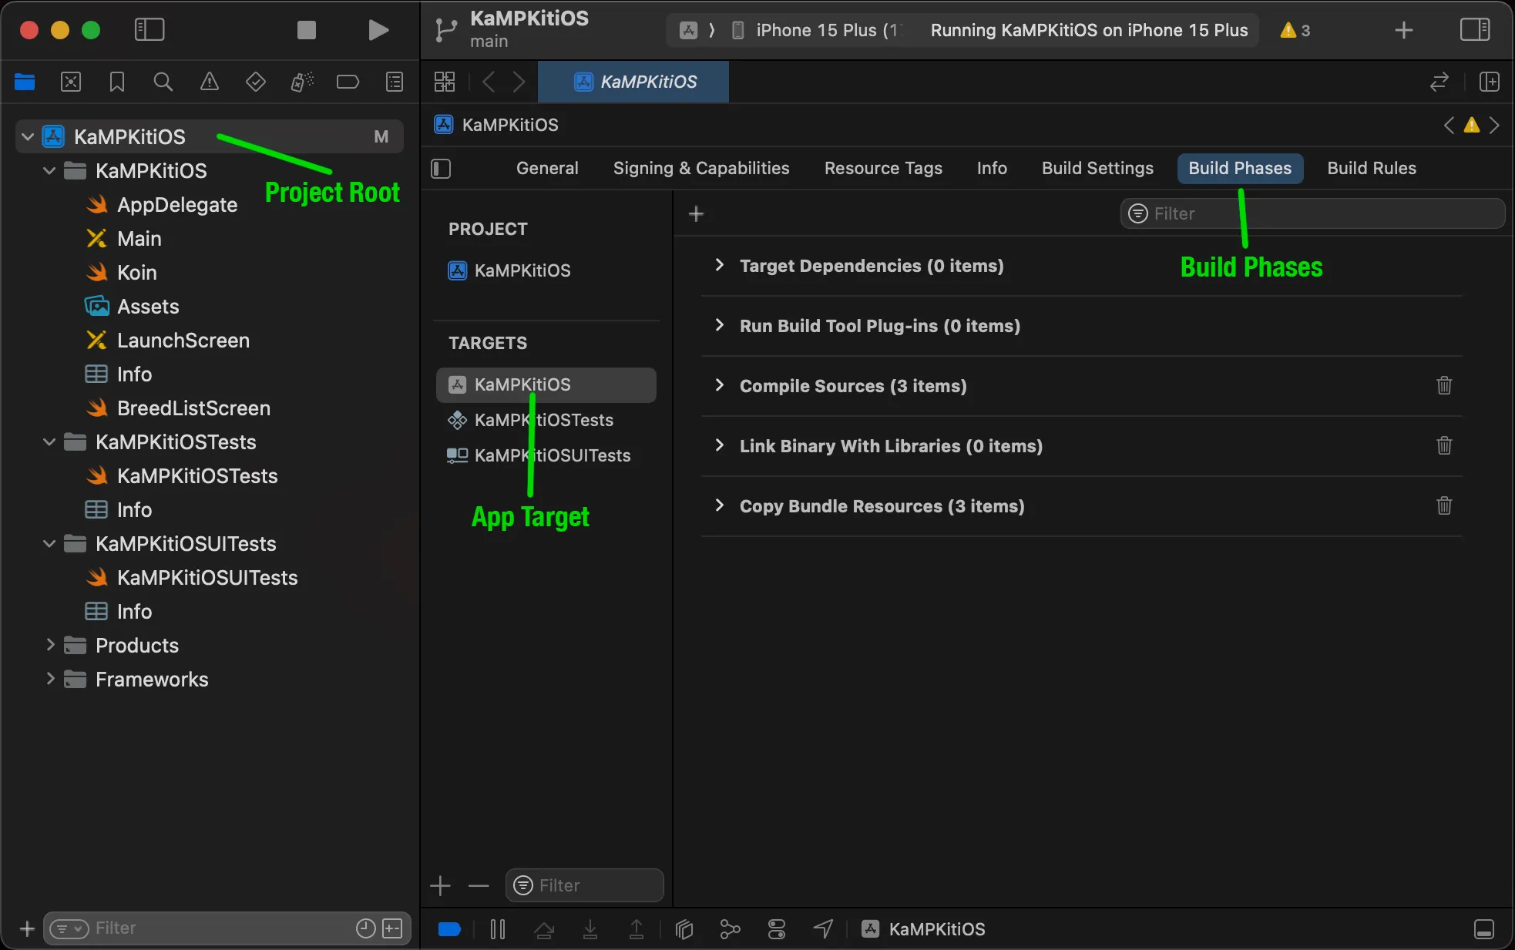Select the KaMPKitiOS editor tab

coord(633,82)
